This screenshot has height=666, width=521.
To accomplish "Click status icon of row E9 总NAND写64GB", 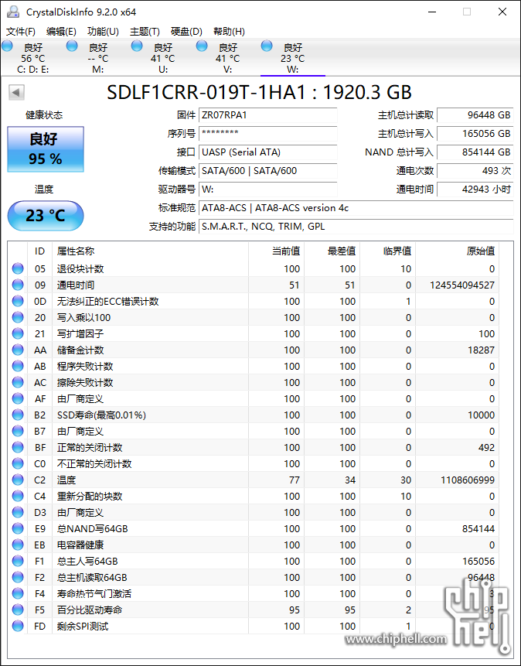I will click(18, 528).
